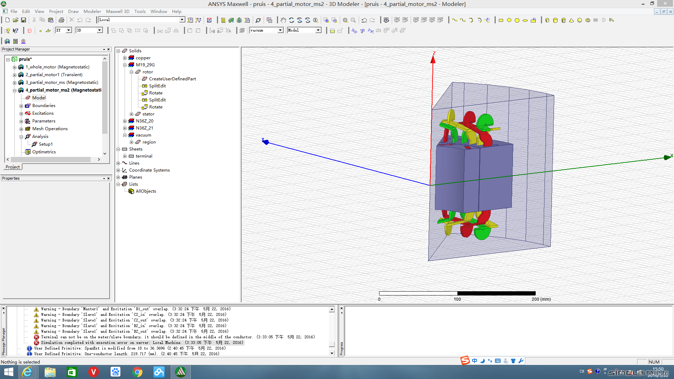Click the What's This help cursor icon
674x379 pixels.
[x=15, y=31]
